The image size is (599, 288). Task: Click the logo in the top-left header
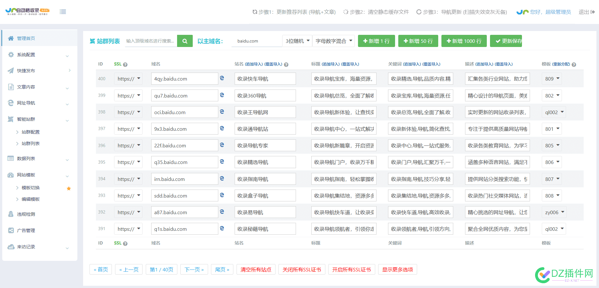27,12
